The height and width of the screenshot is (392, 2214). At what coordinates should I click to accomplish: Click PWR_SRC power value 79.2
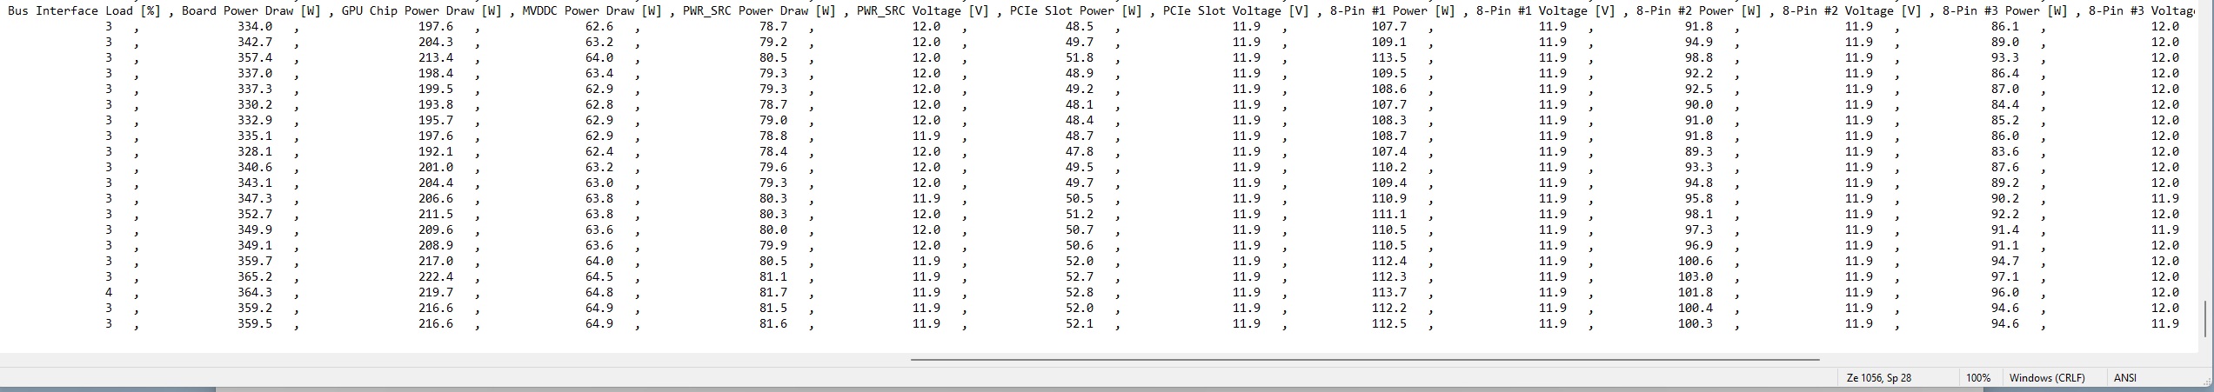point(773,42)
